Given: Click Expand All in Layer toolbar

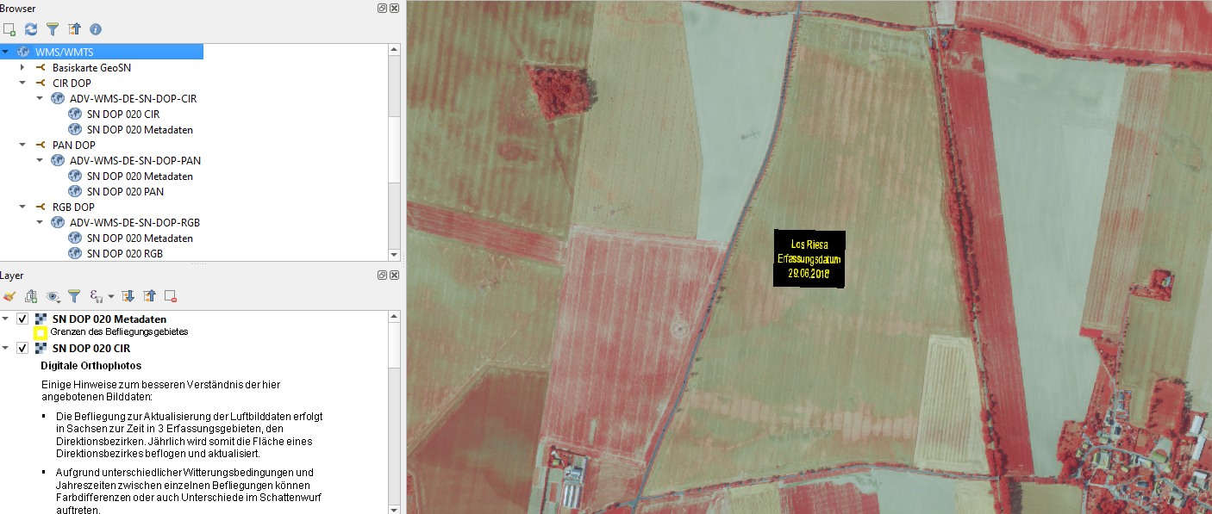Looking at the screenshot, I should tap(128, 296).
